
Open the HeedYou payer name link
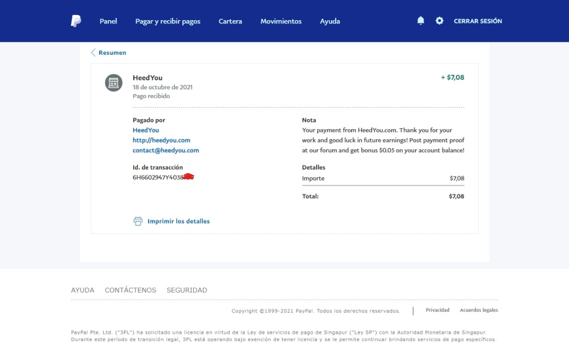146,130
